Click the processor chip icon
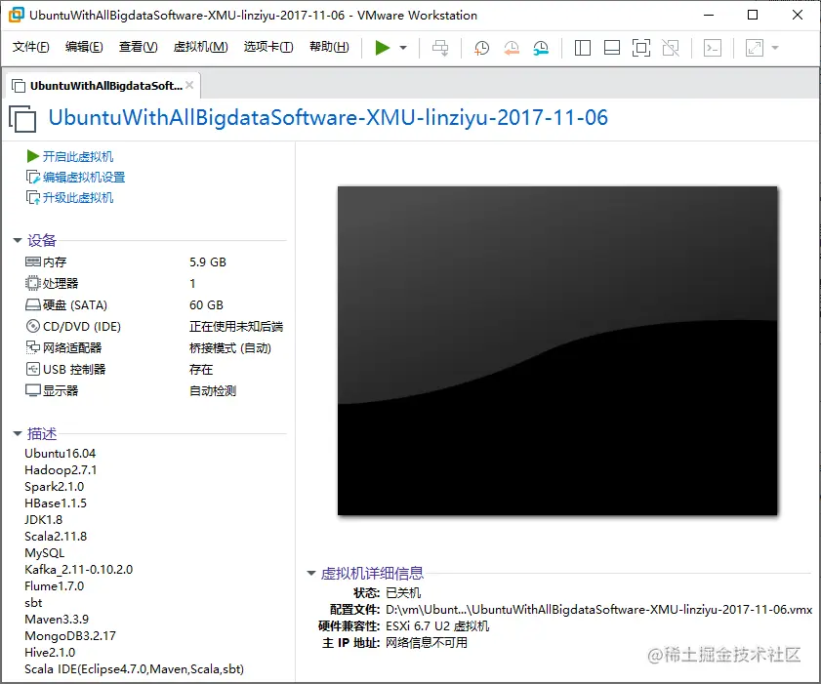Viewport: 821px width, 684px height. [x=32, y=283]
